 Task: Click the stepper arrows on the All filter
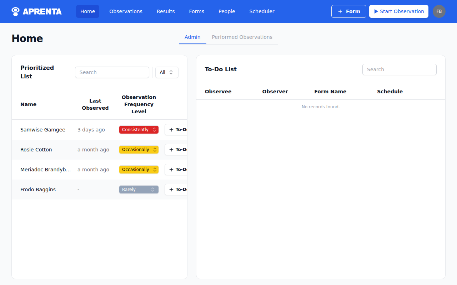[172, 72]
